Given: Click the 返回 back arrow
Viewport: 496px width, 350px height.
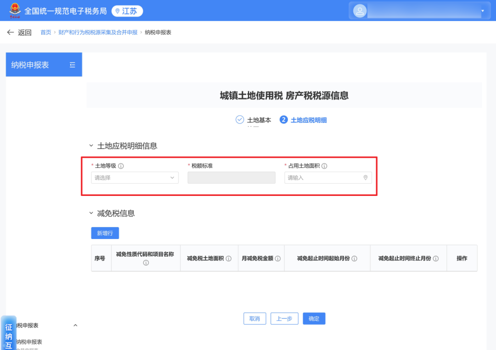Looking at the screenshot, I should (11, 32).
